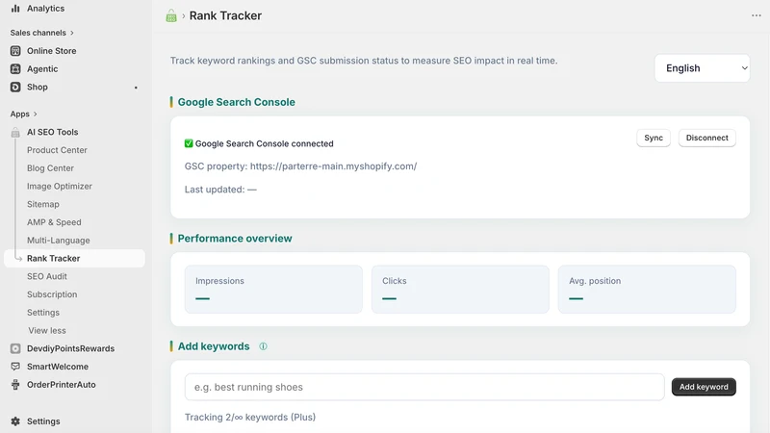Click the Google Search Console connected status
This screenshot has height=433, width=770.
tap(259, 143)
